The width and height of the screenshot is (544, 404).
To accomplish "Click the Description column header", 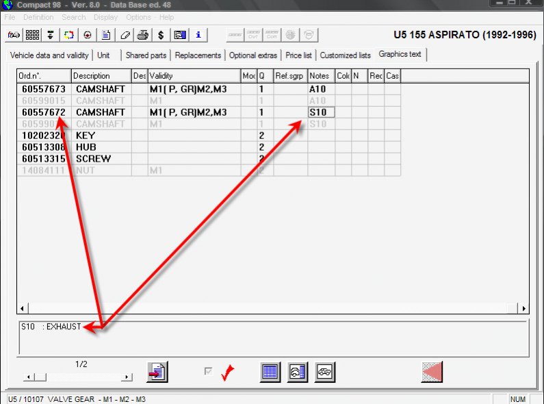I will (x=100, y=76).
